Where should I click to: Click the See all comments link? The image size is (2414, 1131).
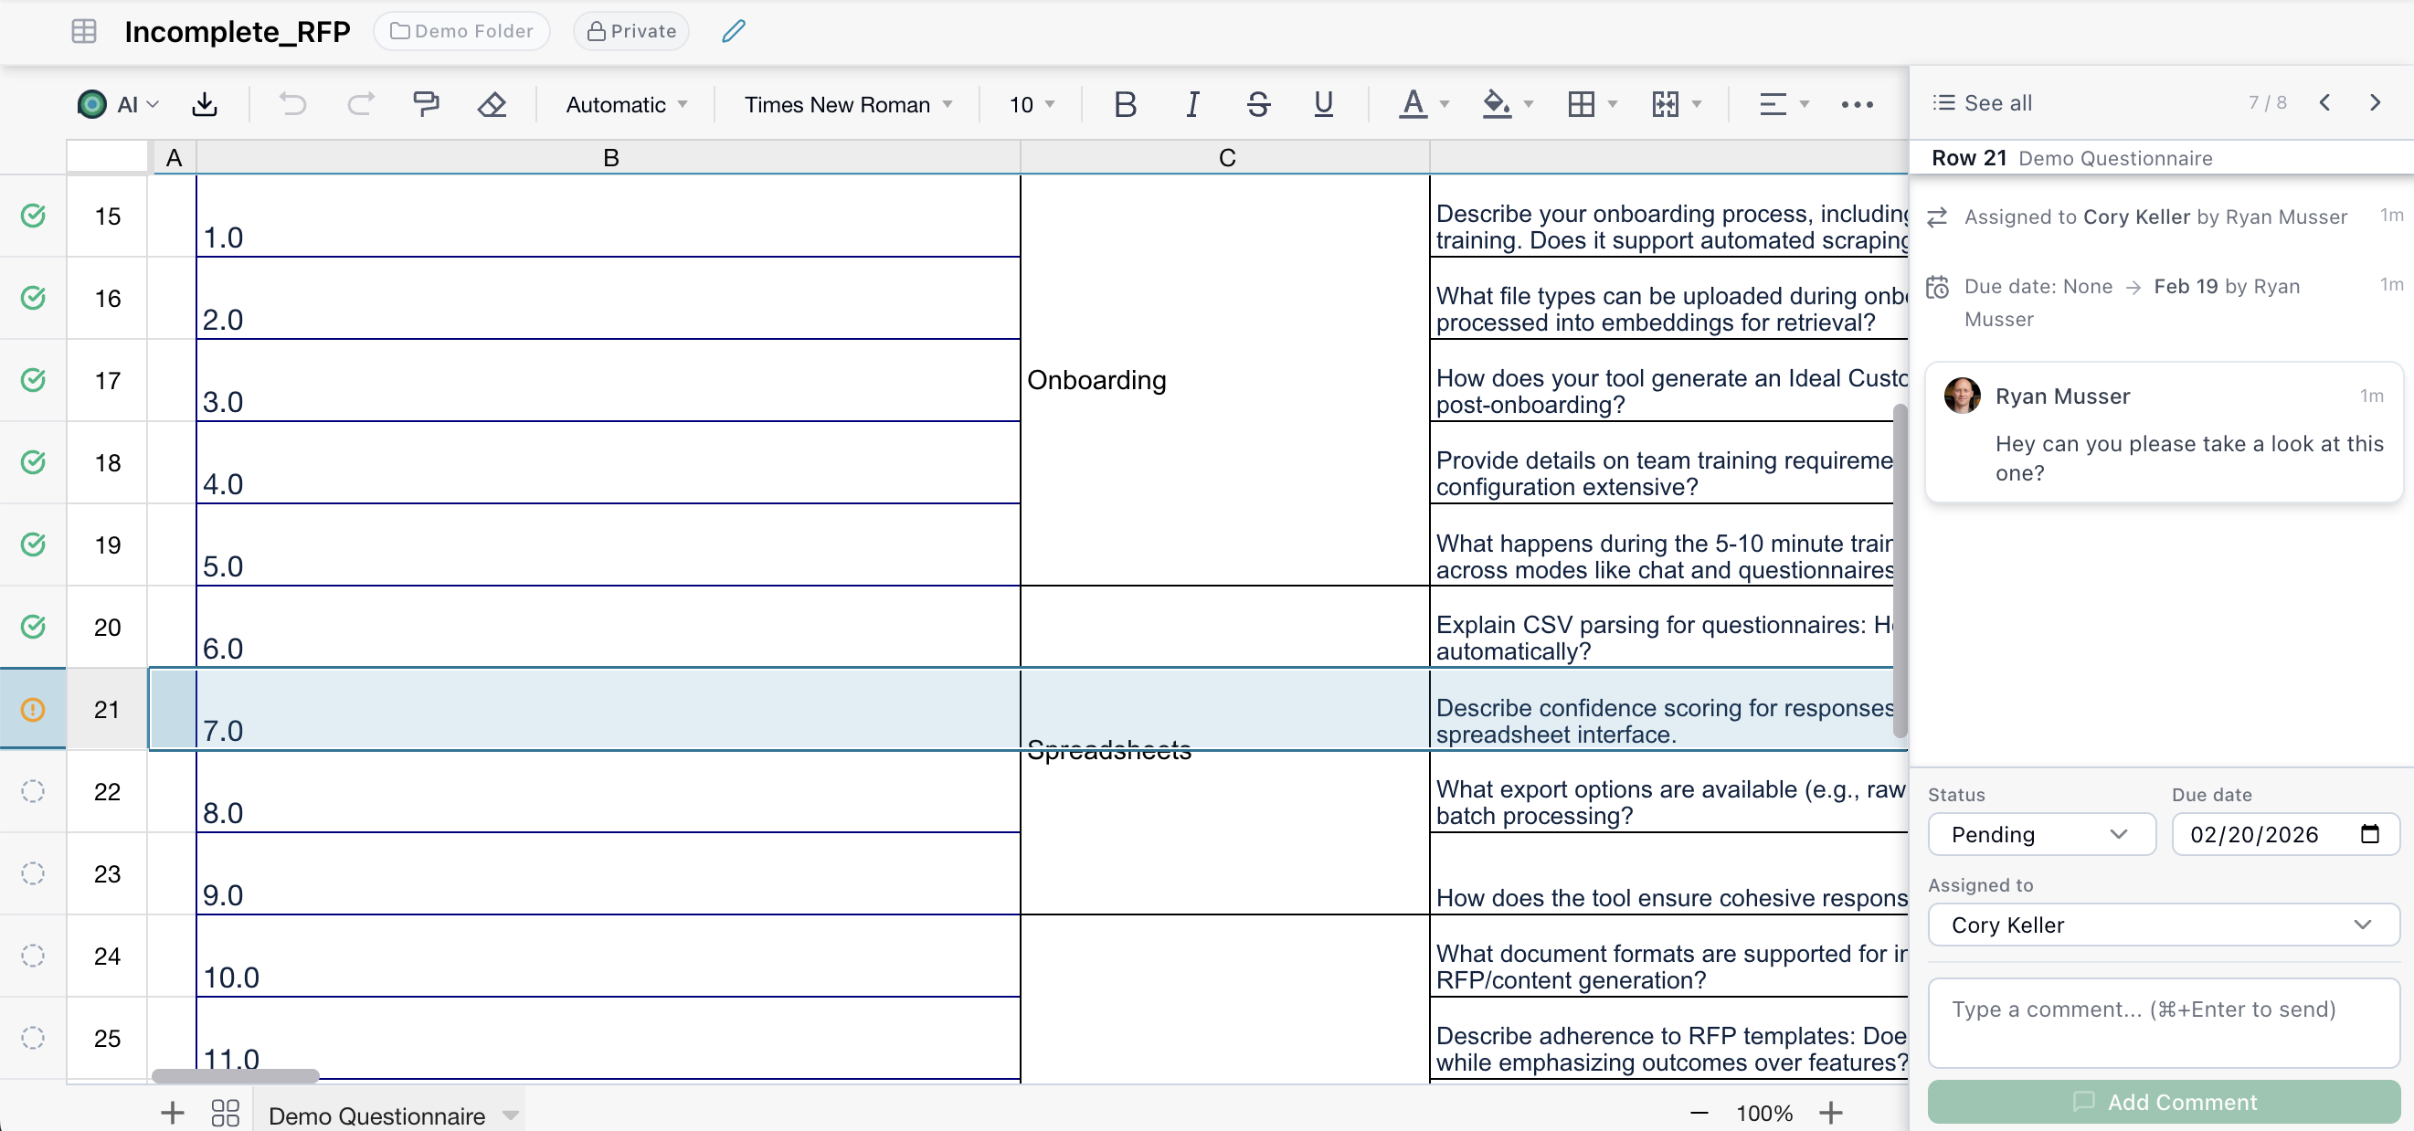pos(1984,102)
